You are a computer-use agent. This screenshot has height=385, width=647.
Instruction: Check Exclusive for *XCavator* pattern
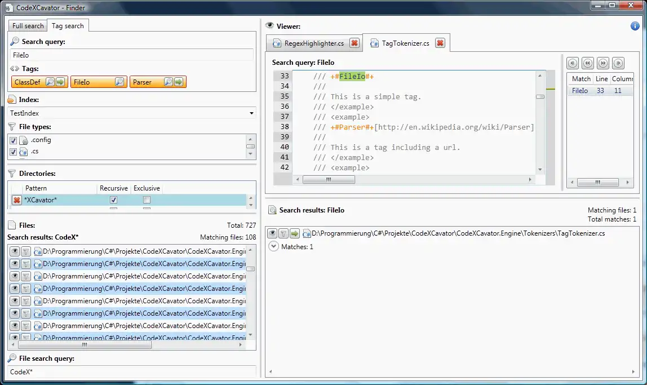point(147,200)
